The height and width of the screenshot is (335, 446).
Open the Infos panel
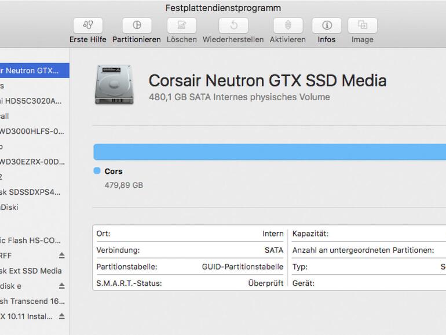327,26
